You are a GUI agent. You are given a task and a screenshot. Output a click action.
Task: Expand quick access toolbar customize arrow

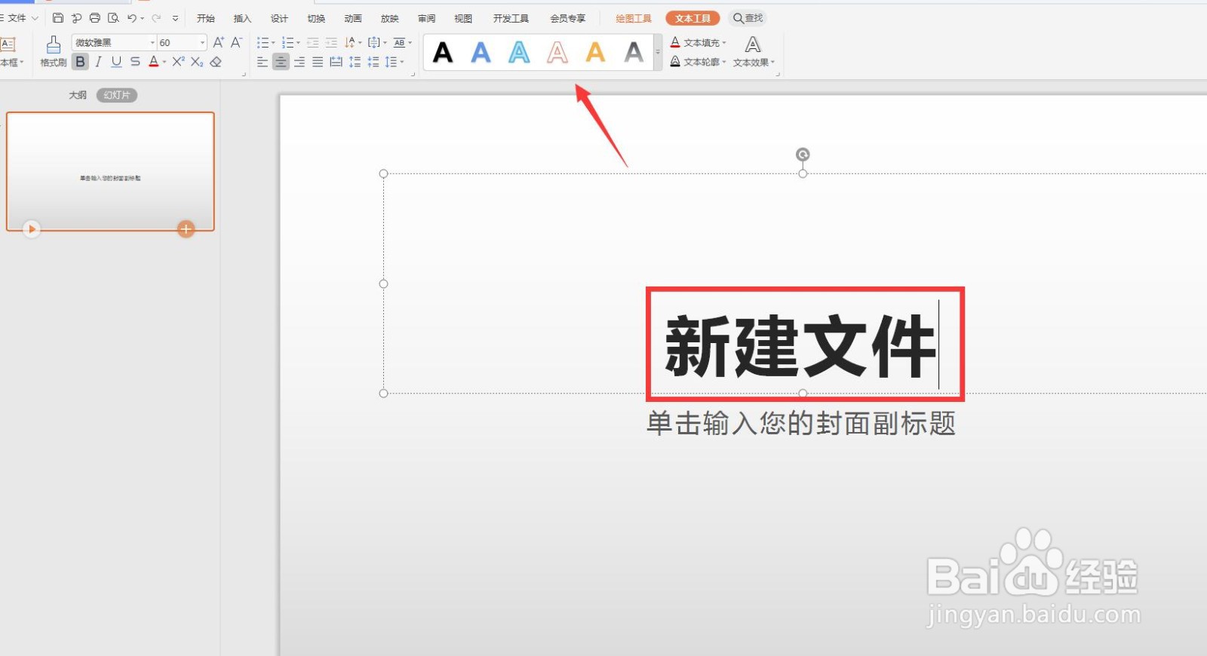tap(175, 18)
